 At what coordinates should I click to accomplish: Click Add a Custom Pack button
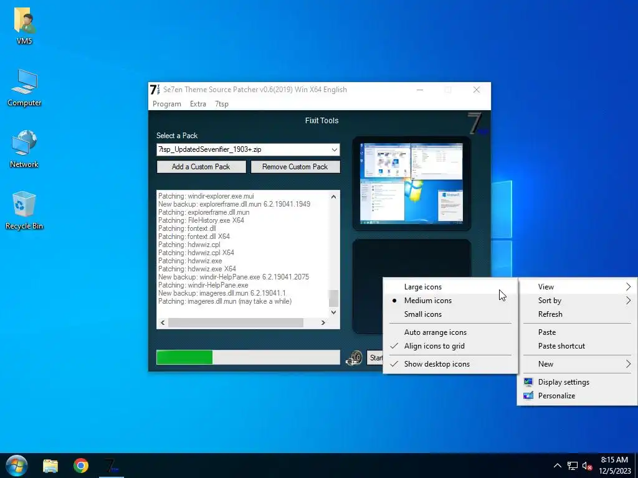pos(201,167)
